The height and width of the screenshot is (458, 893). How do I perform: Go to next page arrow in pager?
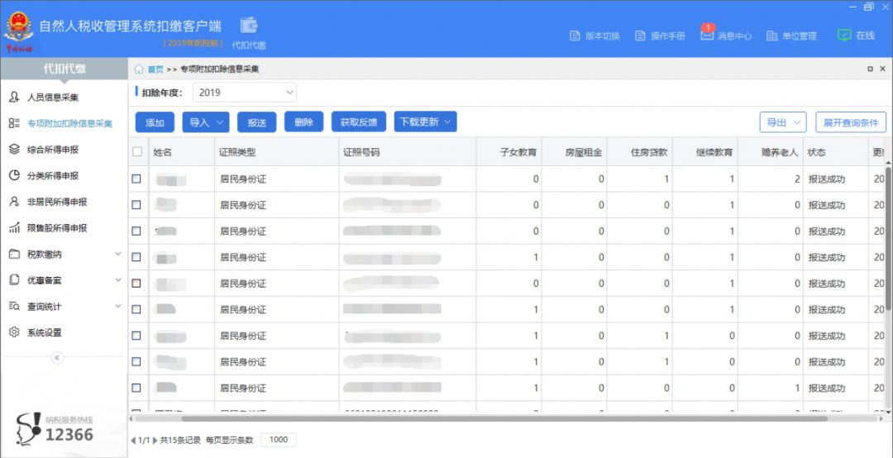coord(155,441)
